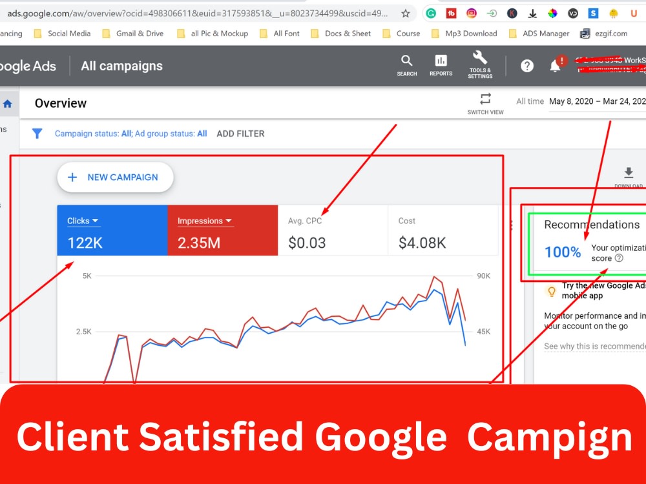646x484 pixels.
Task: Open the Impressions metric dropdown
Action: 205,221
